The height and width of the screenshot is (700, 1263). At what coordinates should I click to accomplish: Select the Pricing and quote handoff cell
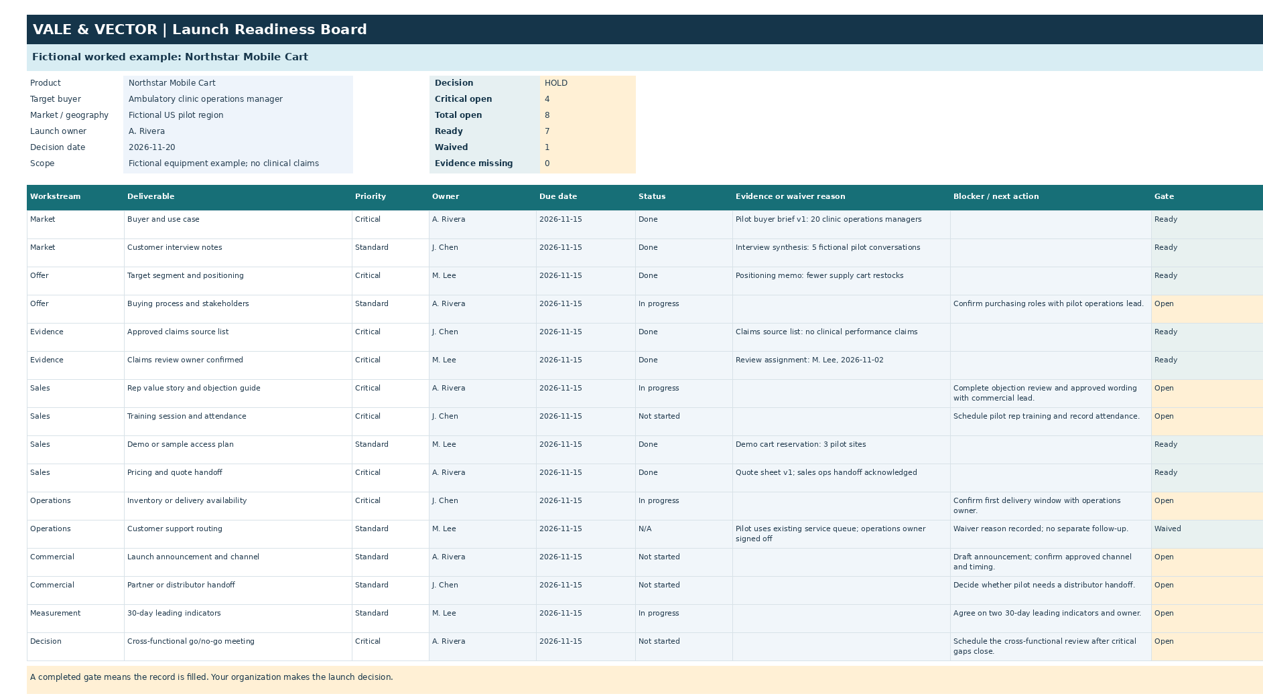pos(238,478)
